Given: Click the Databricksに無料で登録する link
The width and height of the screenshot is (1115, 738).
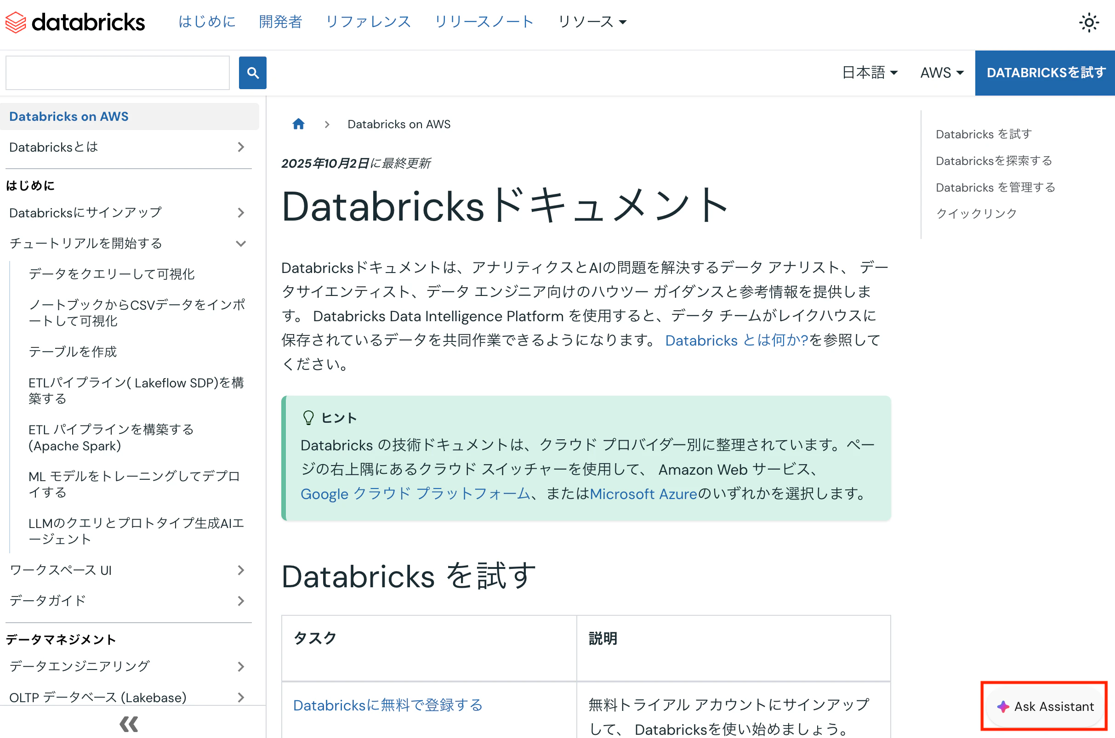Looking at the screenshot, I should pos(388,705).
